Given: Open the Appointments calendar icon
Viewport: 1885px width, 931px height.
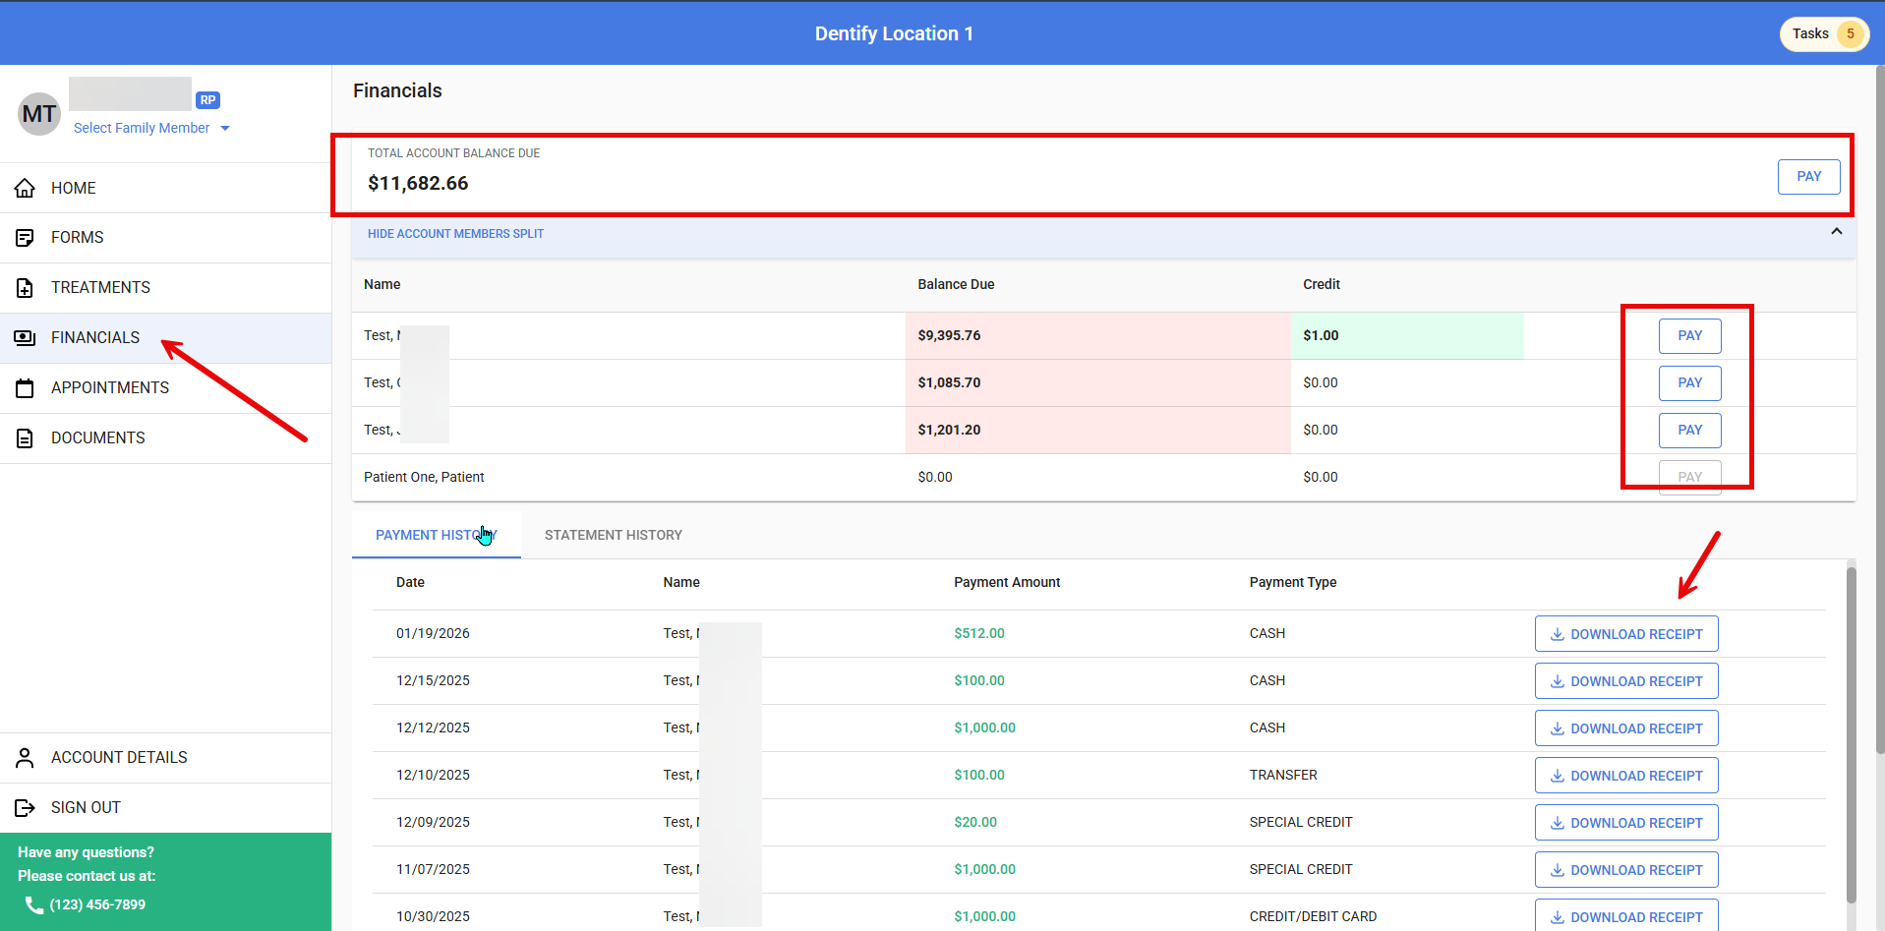Looking at the screenshot, I should 25,388.
